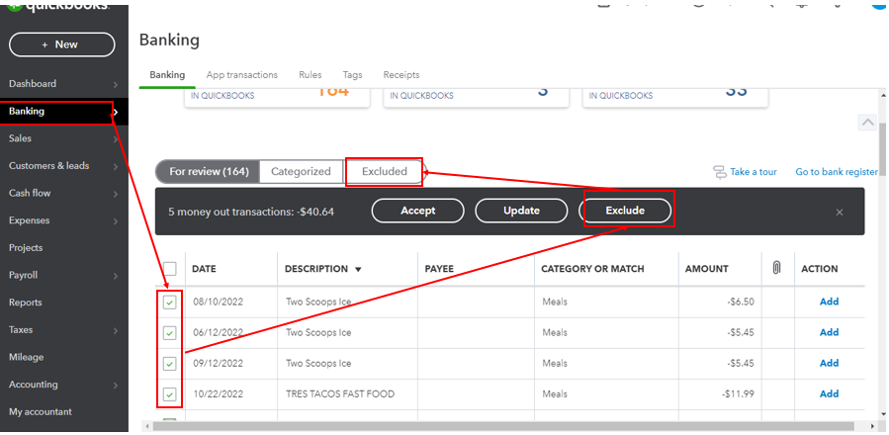Open Taxes in the sidebar

point(21,329)
